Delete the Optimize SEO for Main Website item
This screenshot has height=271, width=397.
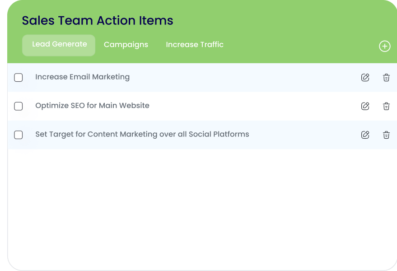tap(386, 106)
